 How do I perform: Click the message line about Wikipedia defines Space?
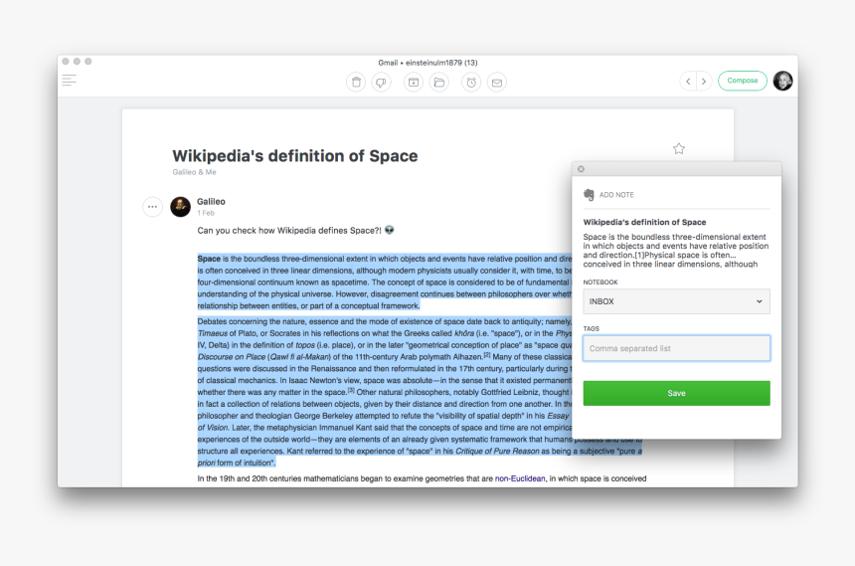pyautogui.click(x=295, y=231)
